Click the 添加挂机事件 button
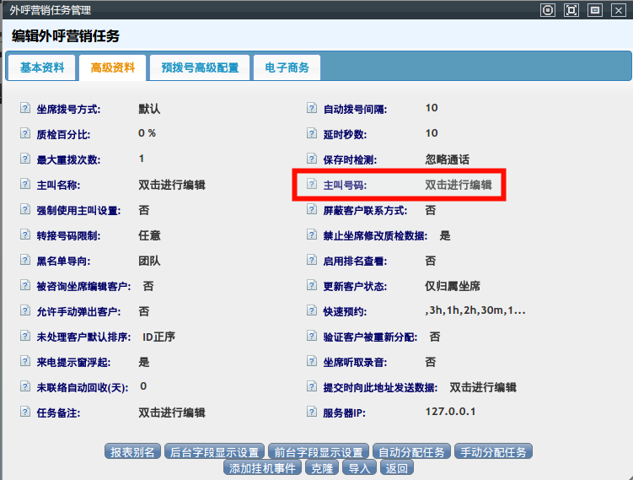Viewport: 633px width, 480px height. pyautogui.click(x=262, y=468)
